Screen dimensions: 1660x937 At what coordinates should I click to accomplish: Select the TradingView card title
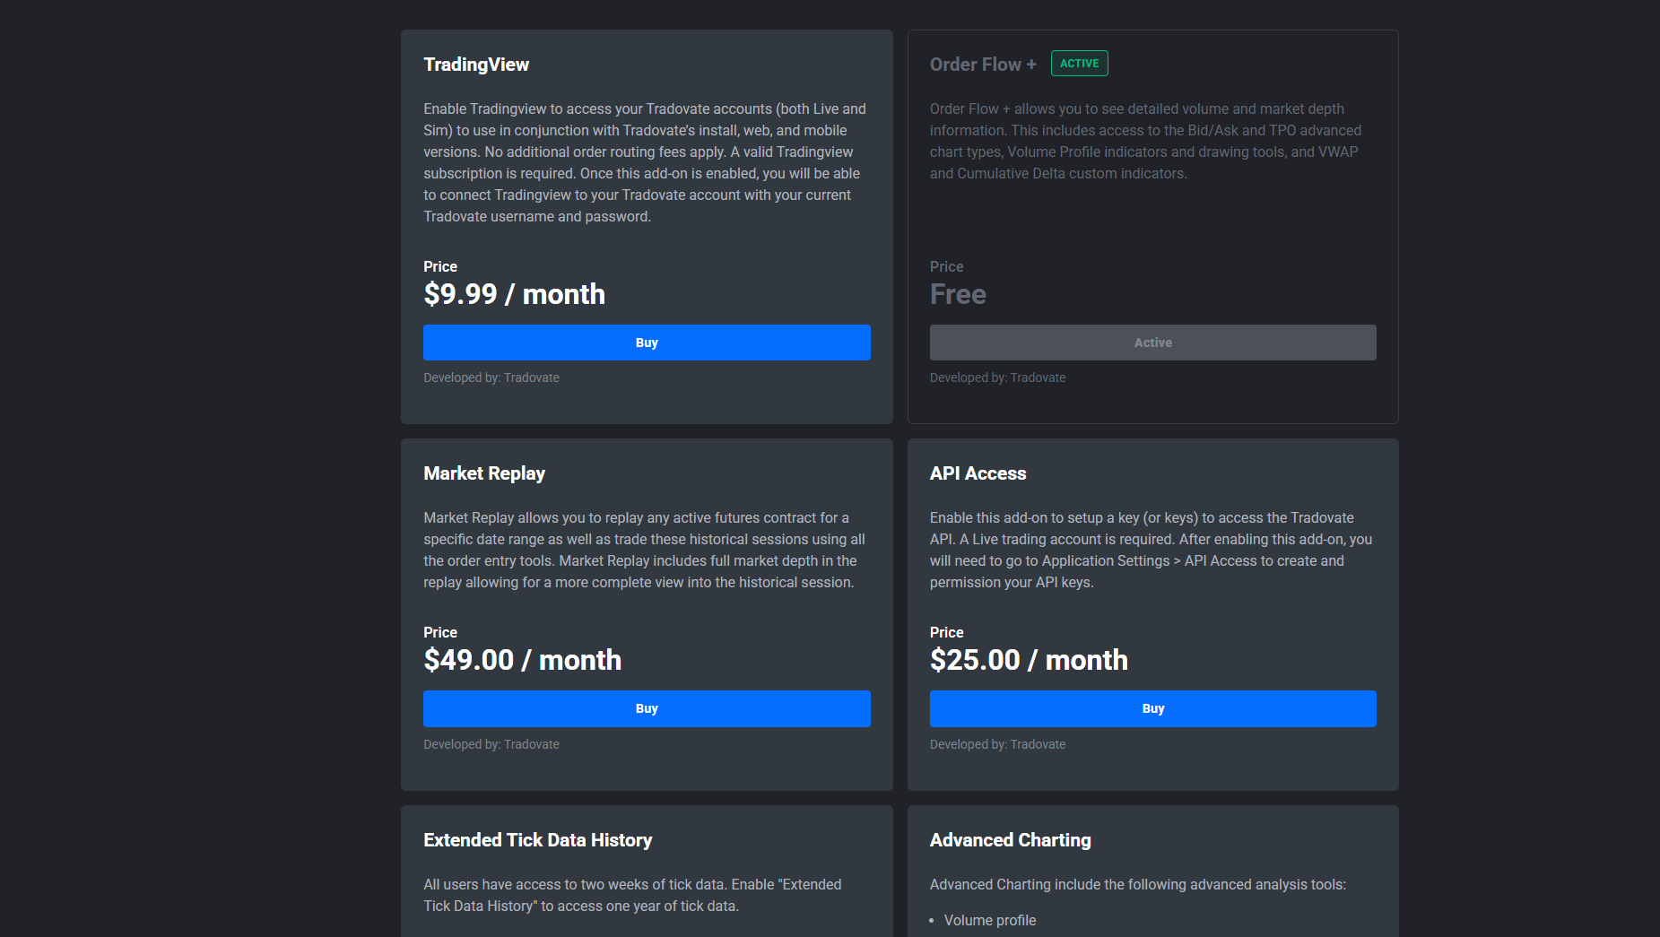[x=476, y=65]
